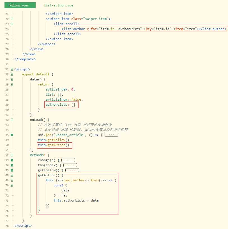
Task: Click the closing </list-scroll> tag
Action: pyautogui.click(x=67, y=34)
